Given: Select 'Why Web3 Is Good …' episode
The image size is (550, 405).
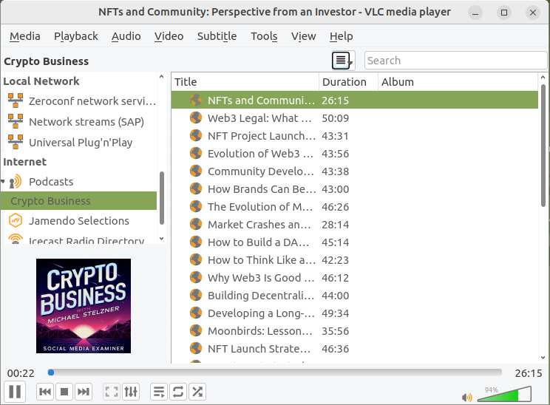Looking at the screenshot, I should (355, 278).
